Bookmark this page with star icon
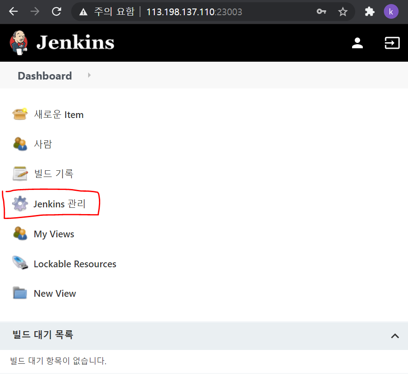Viewport: 408px width, 383px height. [x=343, y=12]
